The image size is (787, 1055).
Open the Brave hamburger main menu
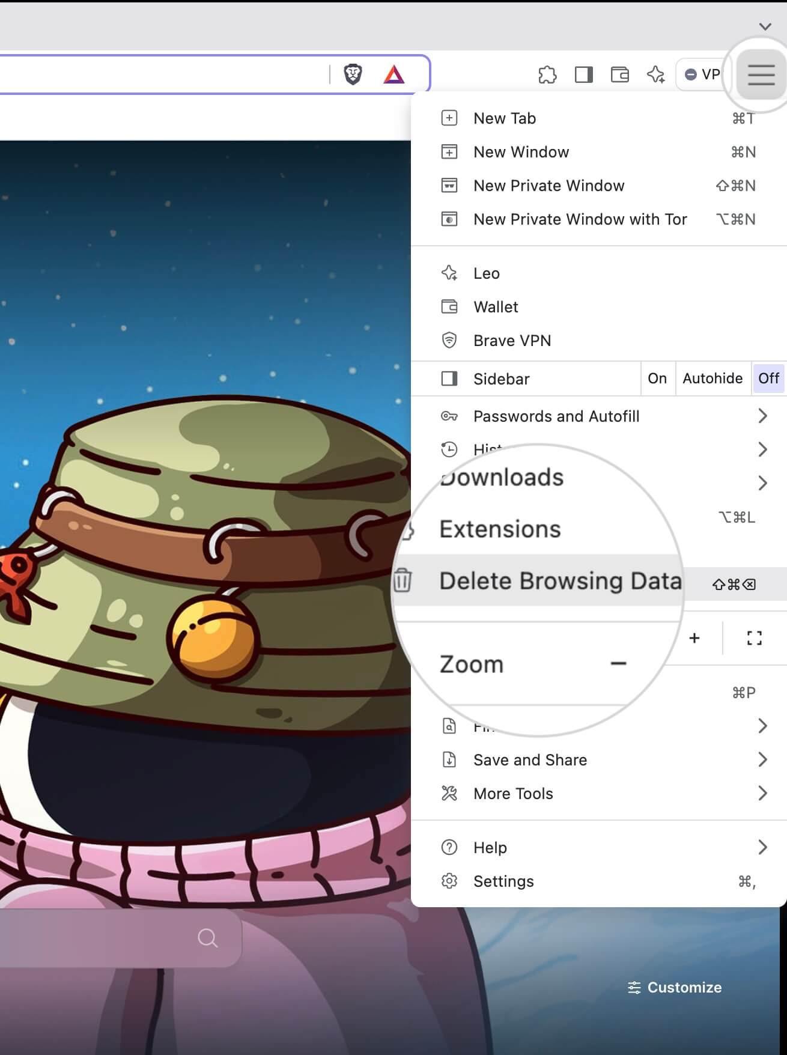(761, 74)
